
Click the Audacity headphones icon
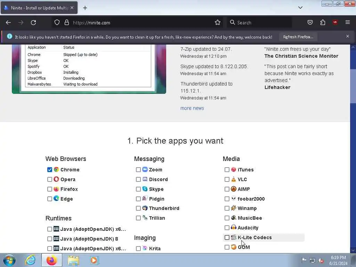[233, 227]
